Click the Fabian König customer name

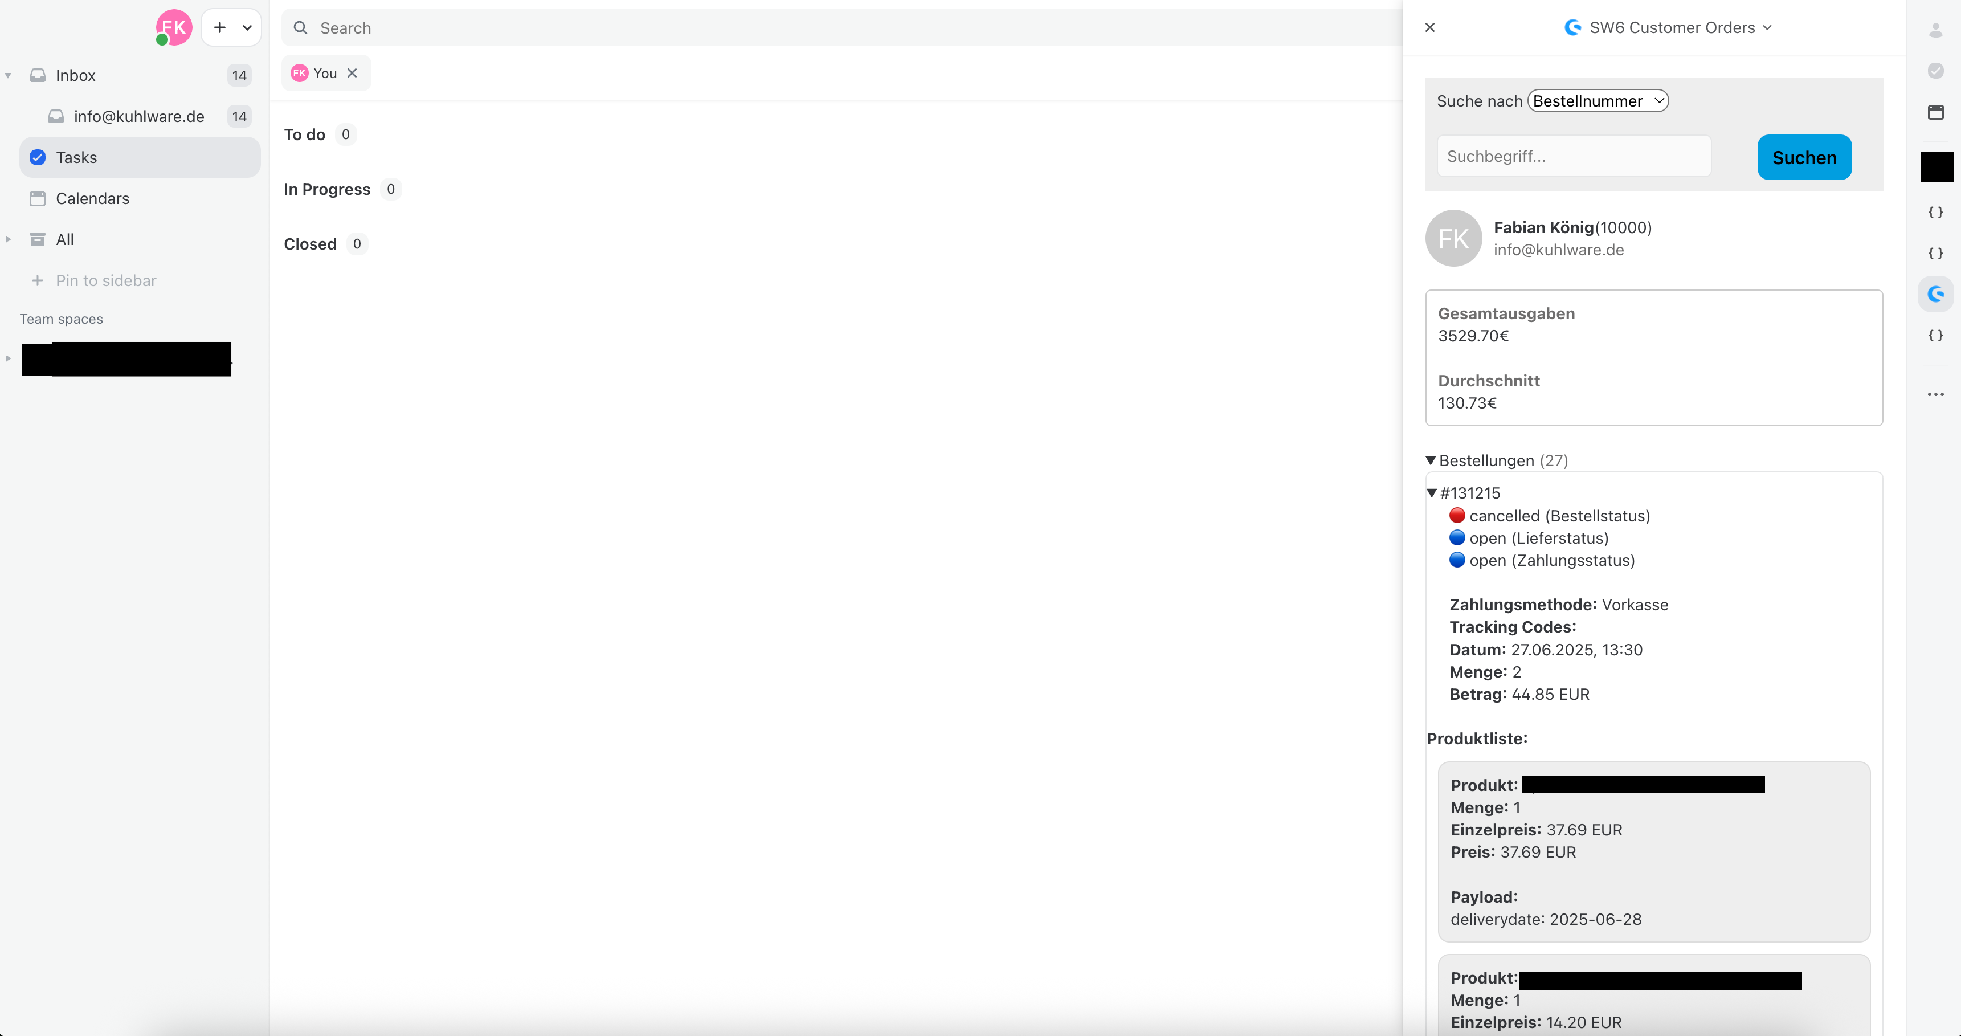click(1544, 227)
